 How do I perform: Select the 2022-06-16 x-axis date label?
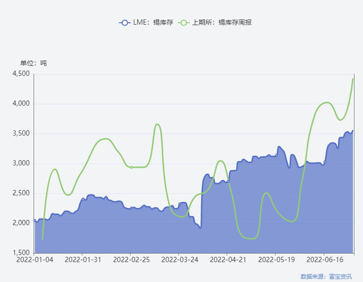pyautogui.click(x=325, y=260)
